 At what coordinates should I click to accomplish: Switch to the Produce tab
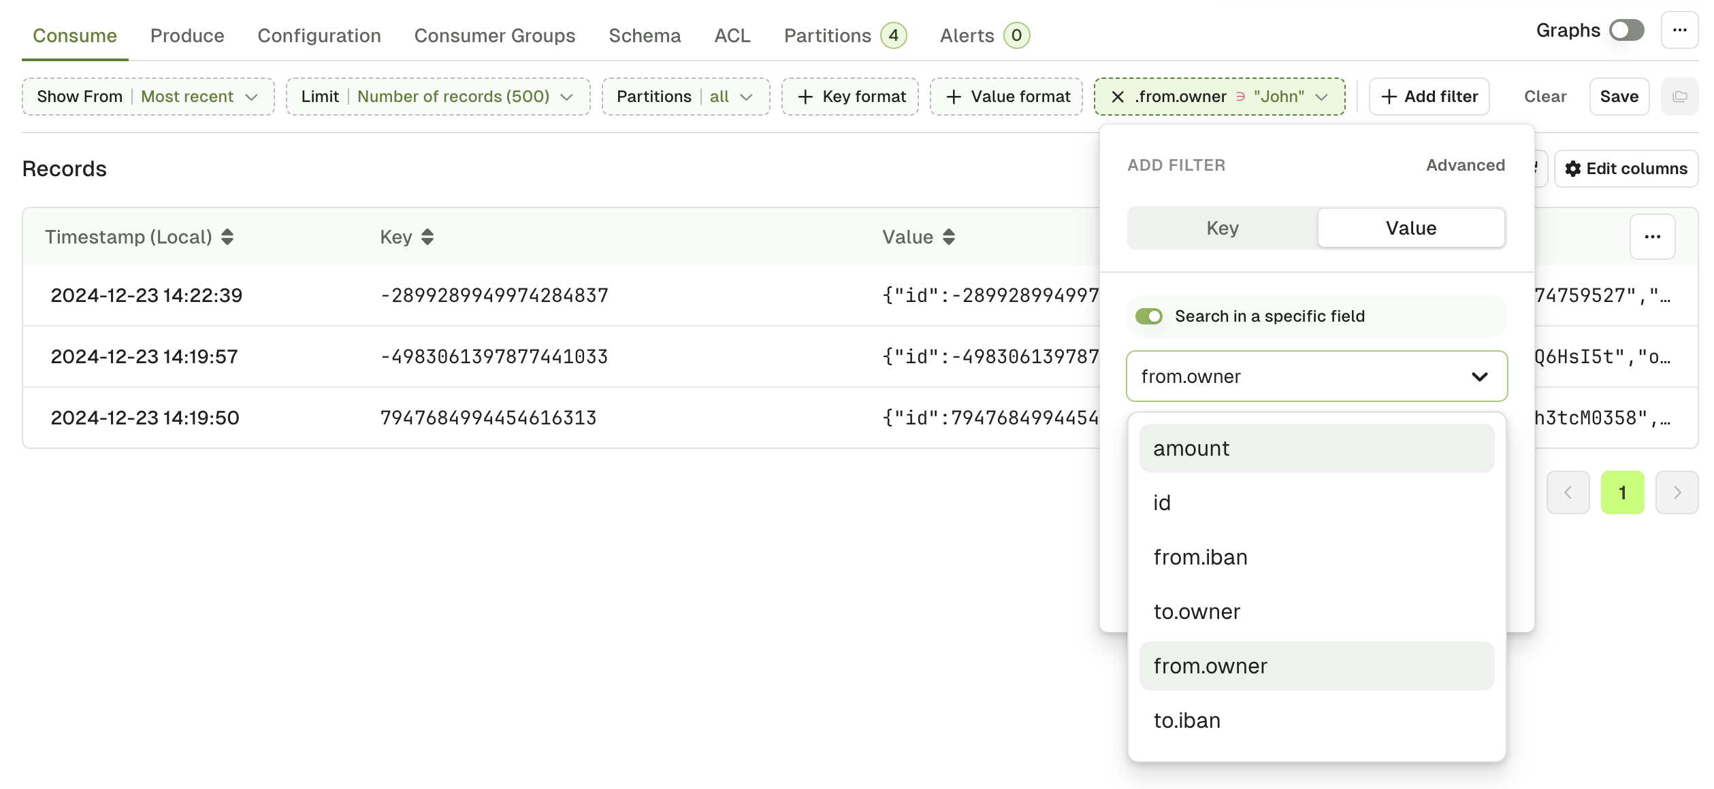tap(187, 35)
